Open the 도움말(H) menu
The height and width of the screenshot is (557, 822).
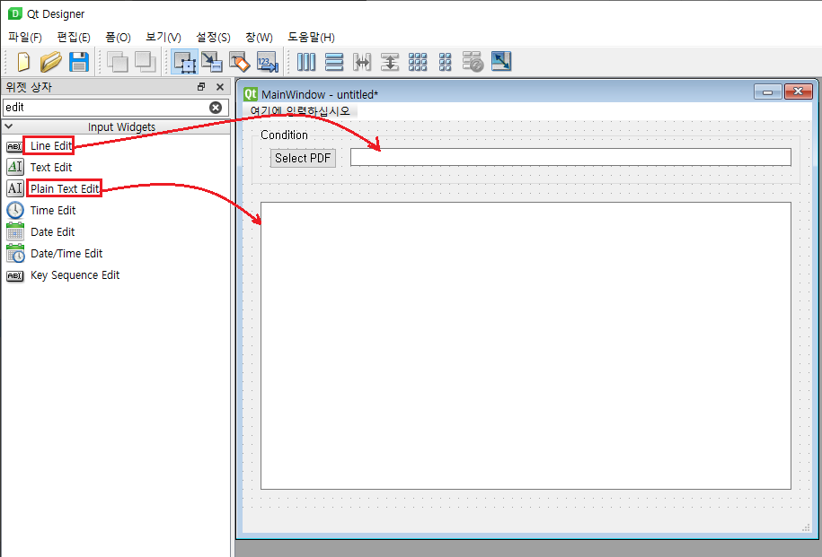click(x=311, y=37)
